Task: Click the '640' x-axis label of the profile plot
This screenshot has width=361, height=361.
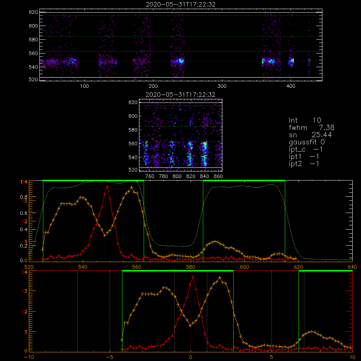Action: click(352, 267)
